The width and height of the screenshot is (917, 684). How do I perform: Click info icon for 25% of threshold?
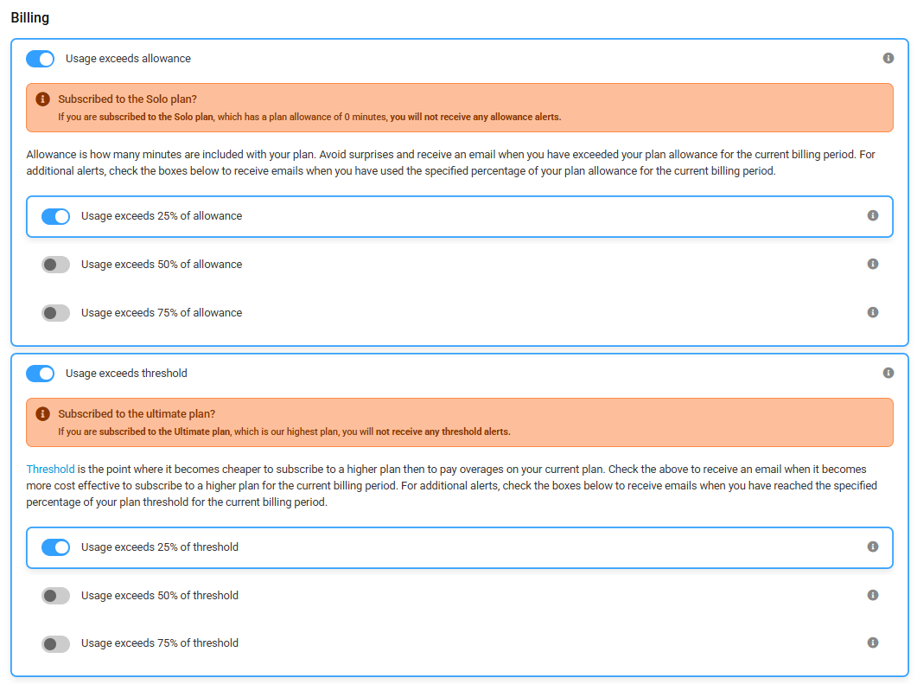pyautogui.click(x=873, y=547)
